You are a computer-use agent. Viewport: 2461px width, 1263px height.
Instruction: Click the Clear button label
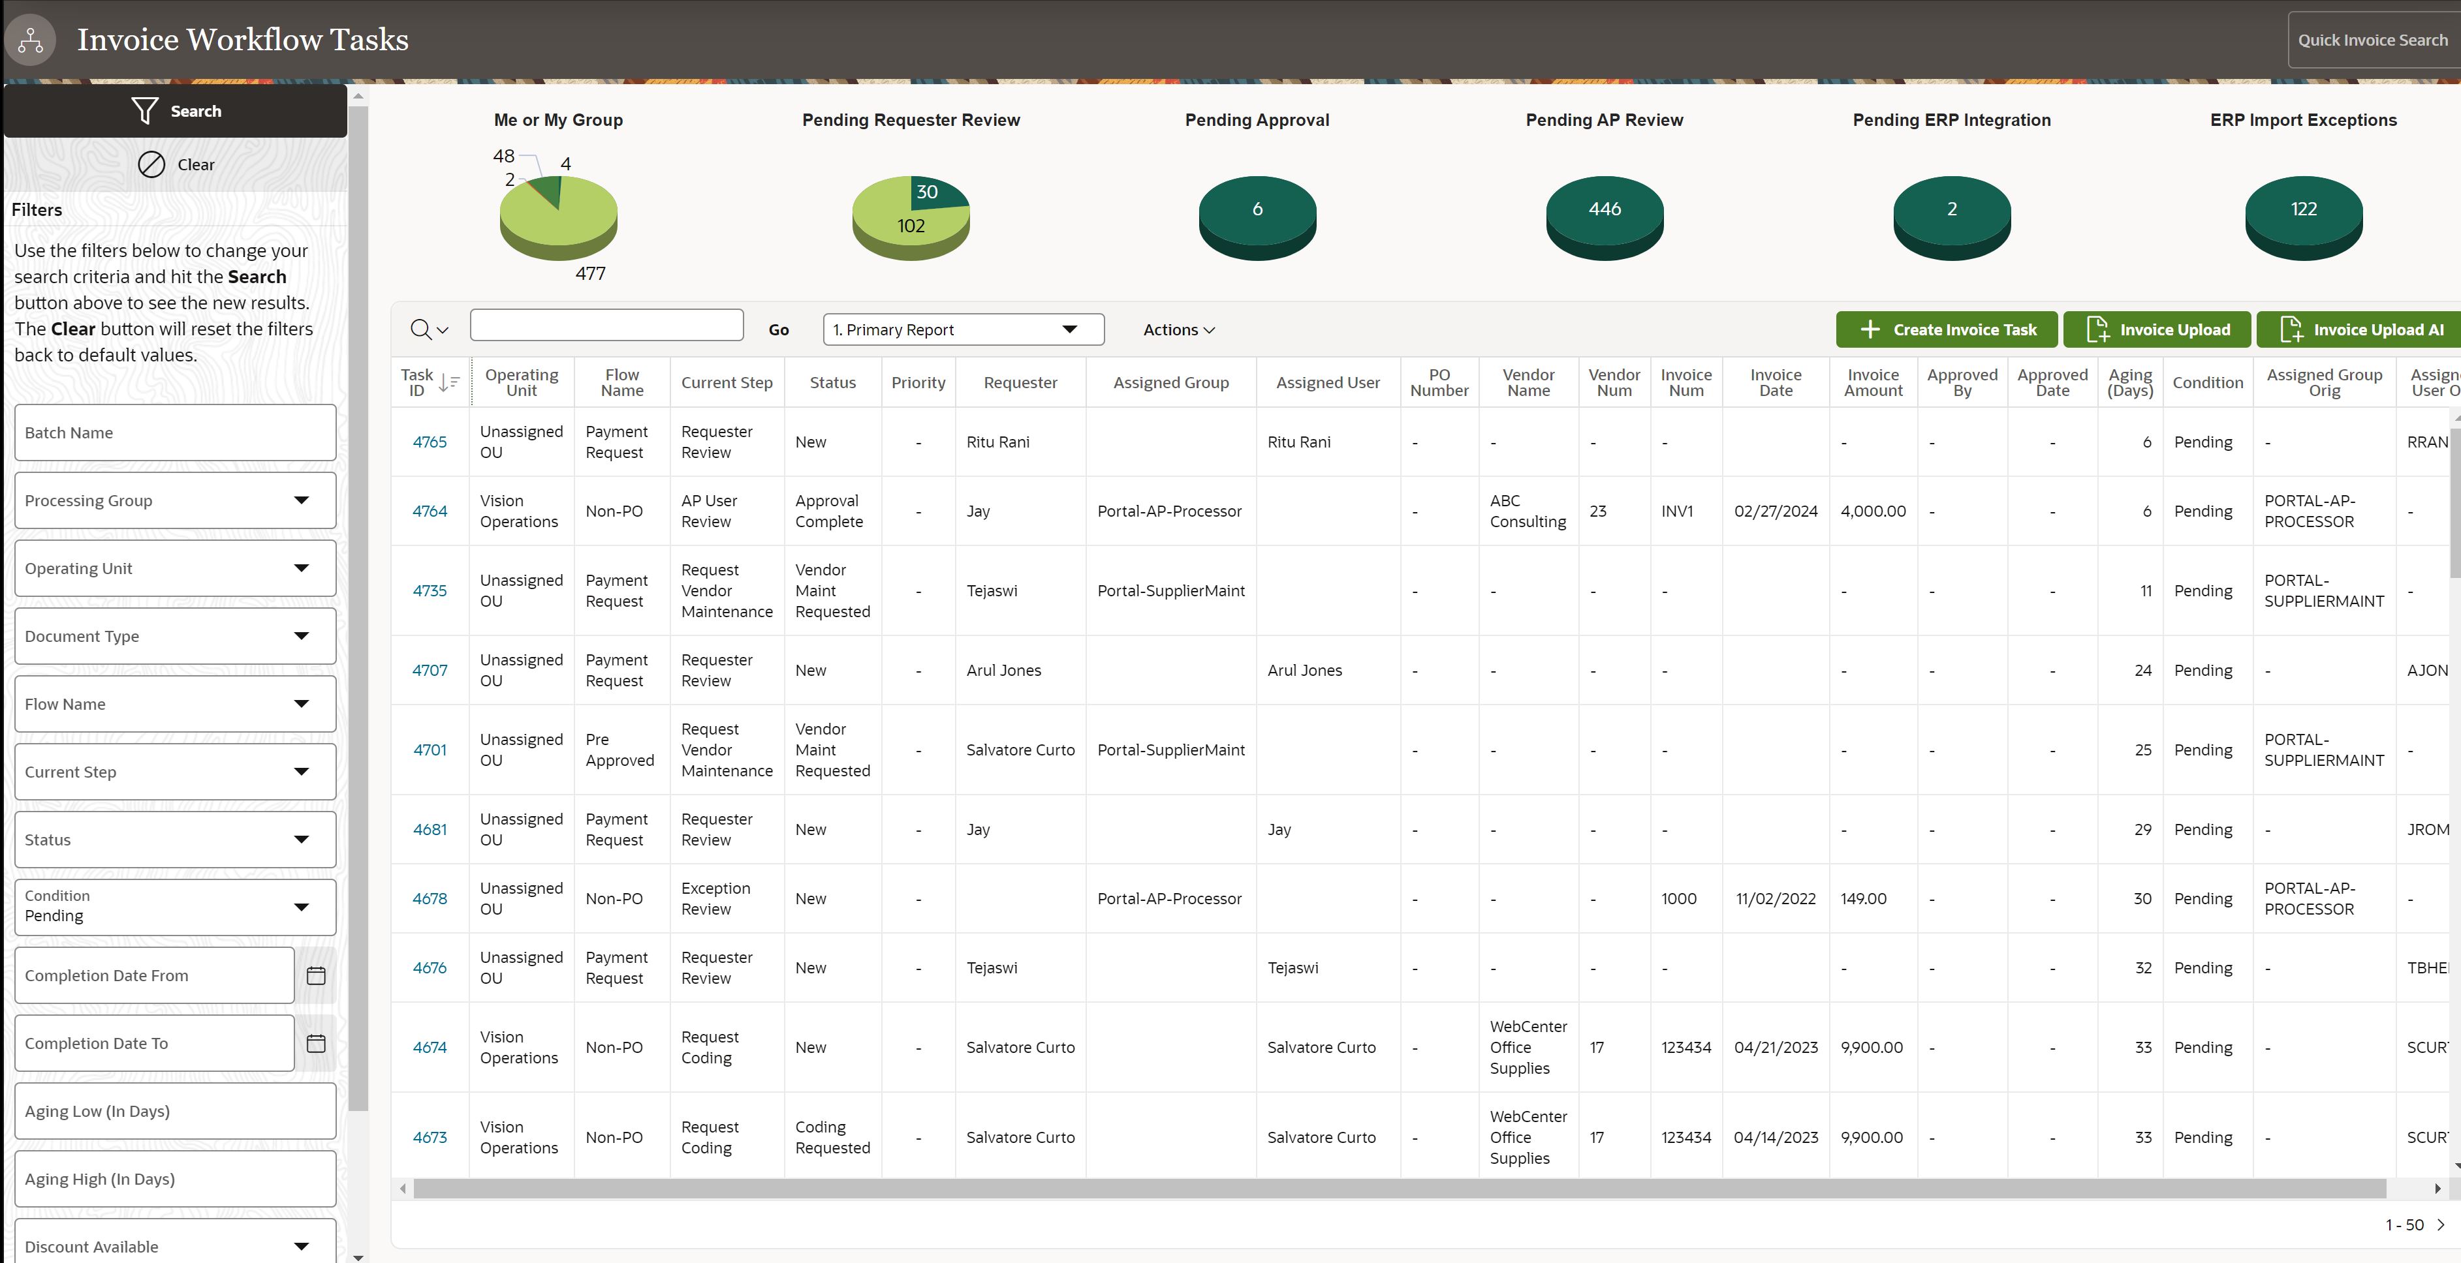196,165
